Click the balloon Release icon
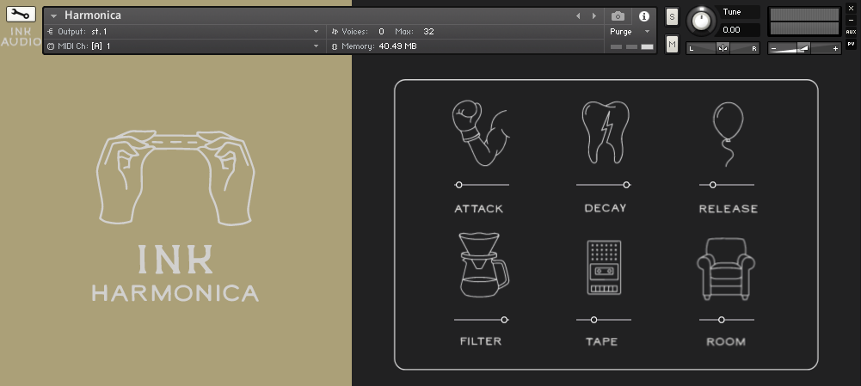Image resolution: width=861 pixels, height=386 pixels. point(727,133)
